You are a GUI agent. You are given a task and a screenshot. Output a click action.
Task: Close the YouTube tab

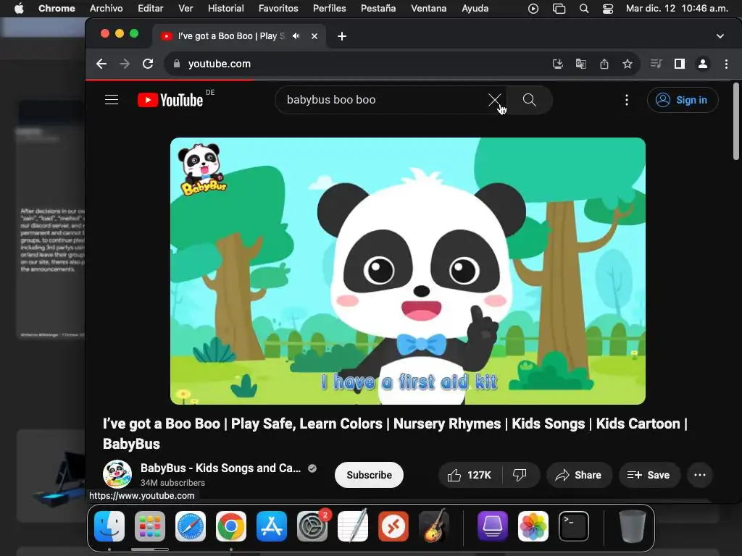314,36
